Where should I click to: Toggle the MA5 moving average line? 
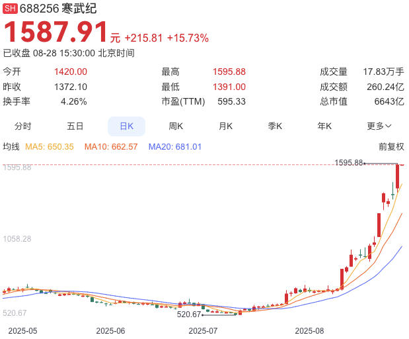tap(50, 146)
